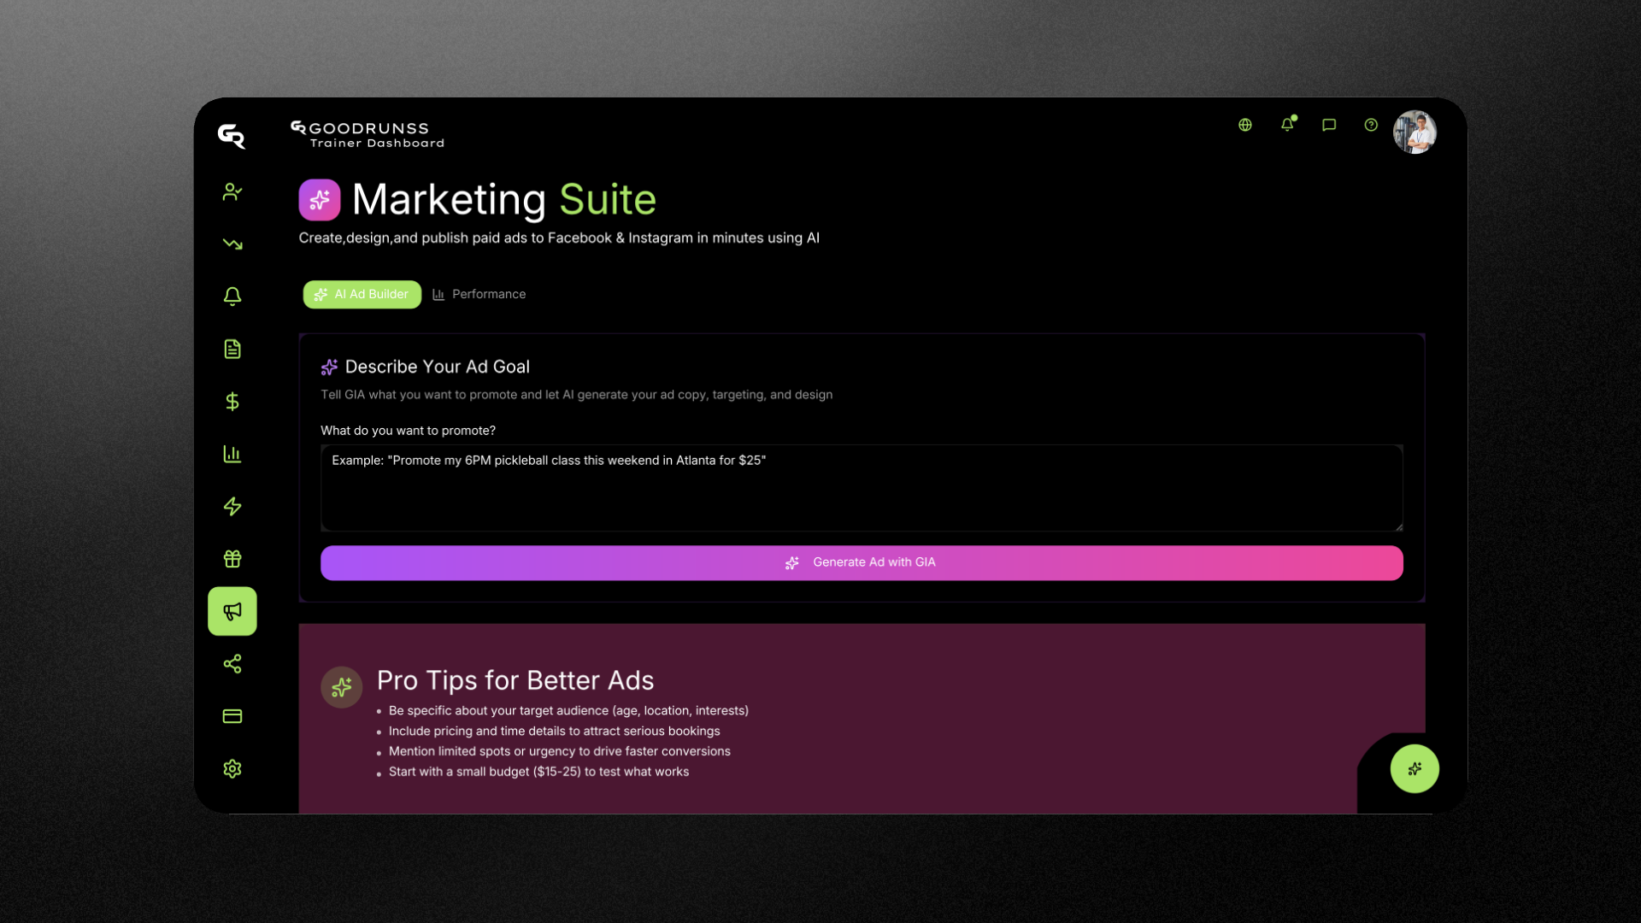
Task: Open the document page sidebar icon
Action: [x=232, y=349]
